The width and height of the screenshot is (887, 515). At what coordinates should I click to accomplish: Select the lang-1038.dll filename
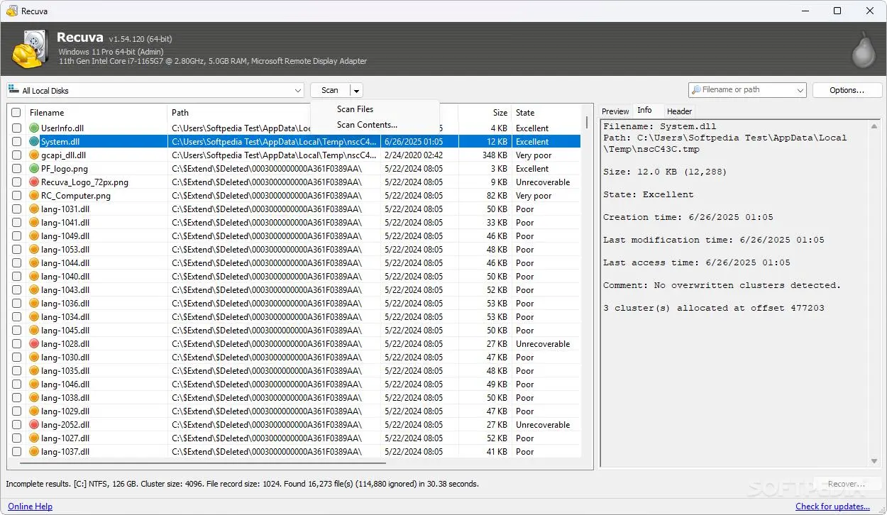pyautogui.click(x=65, y=398)
